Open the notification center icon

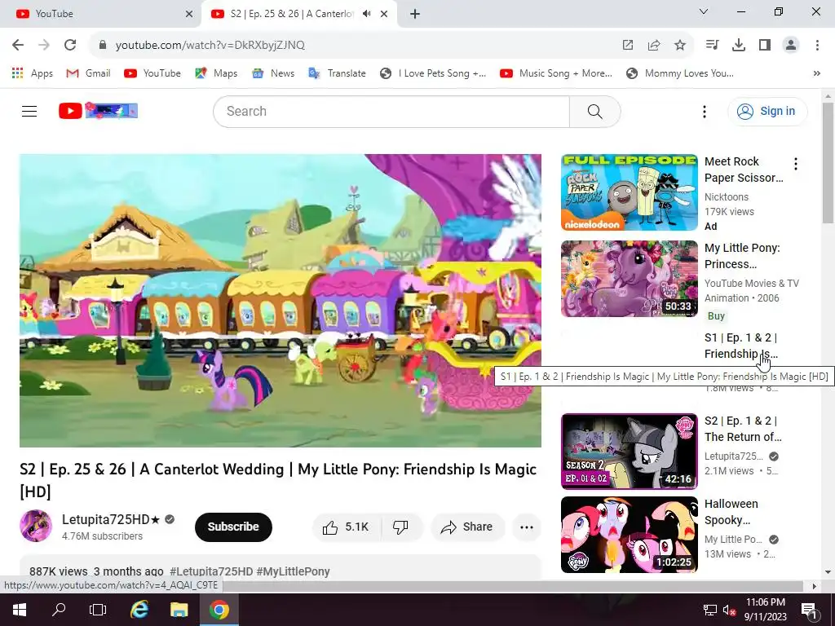pyautogui.click(x=808, y=610)
